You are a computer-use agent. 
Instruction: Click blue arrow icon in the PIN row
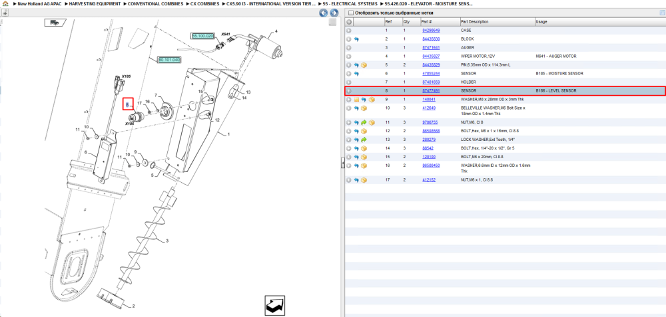click(x=356, y=65)
